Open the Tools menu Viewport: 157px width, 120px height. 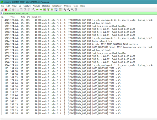click(76, 6)
